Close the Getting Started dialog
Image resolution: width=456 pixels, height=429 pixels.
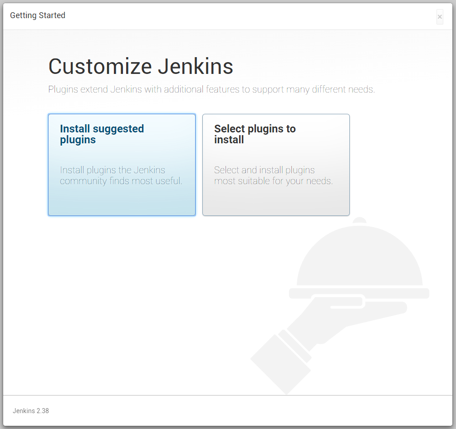(x=440, y=17)
